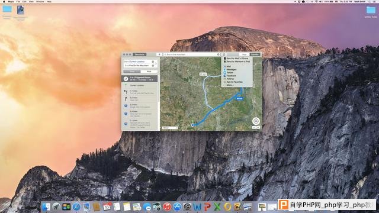Open Notes from the Dock
Screen dimensions: 379x213
[x=127, y=207]
